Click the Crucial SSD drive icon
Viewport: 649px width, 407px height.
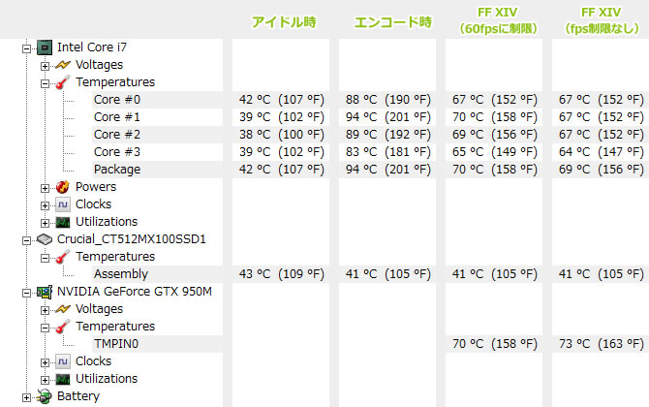click(x=45, y=239)
